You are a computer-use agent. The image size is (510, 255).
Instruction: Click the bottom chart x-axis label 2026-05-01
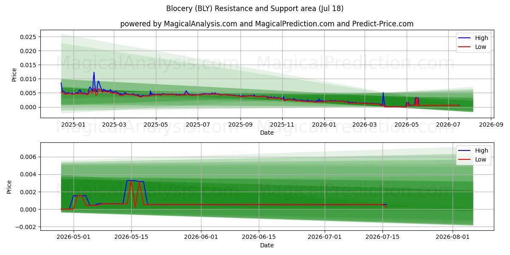[74, 238]
